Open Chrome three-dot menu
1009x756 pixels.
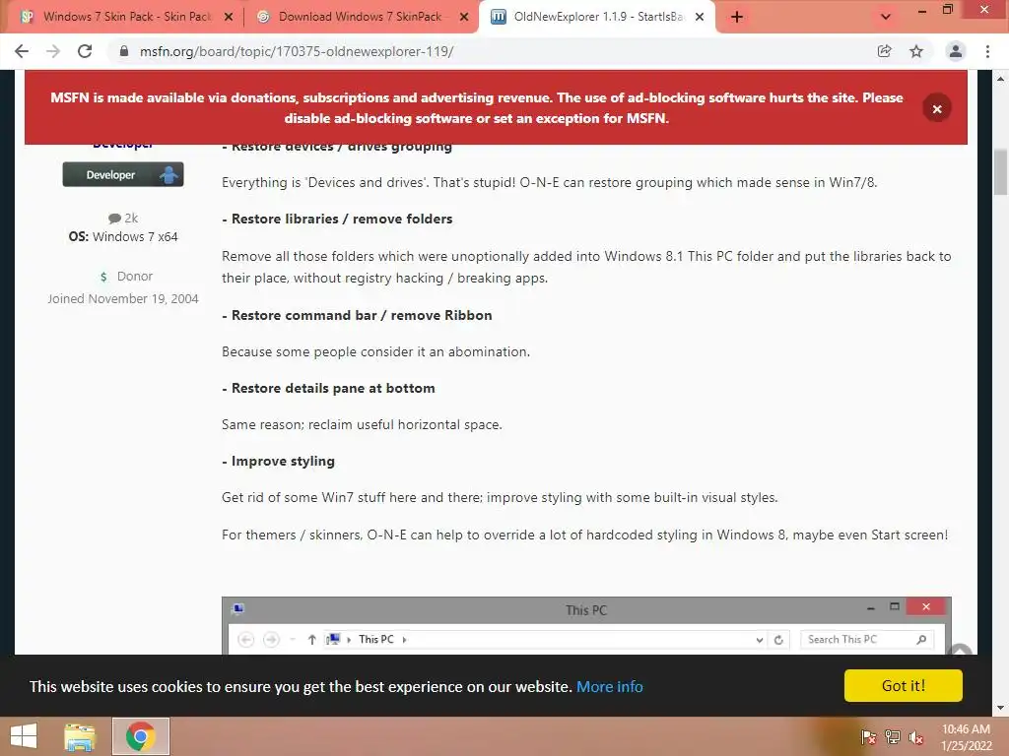[x=987, y=51]
